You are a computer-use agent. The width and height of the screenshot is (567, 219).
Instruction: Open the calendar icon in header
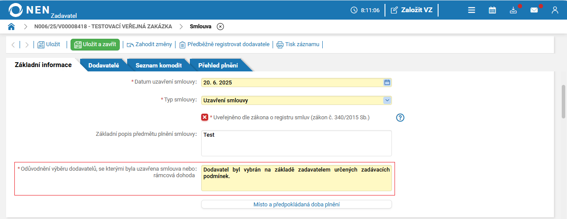493,10
